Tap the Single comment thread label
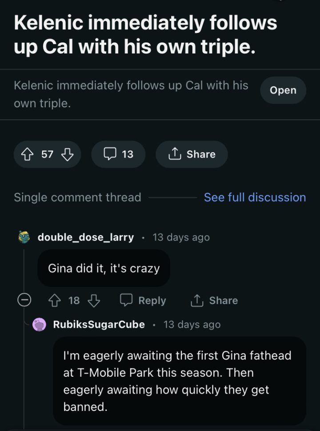320x431 pixels. pyautogui.click(x=77, y=197)
